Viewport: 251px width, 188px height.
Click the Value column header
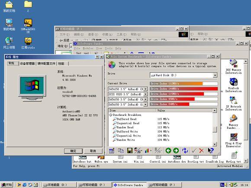coord(184,111)
